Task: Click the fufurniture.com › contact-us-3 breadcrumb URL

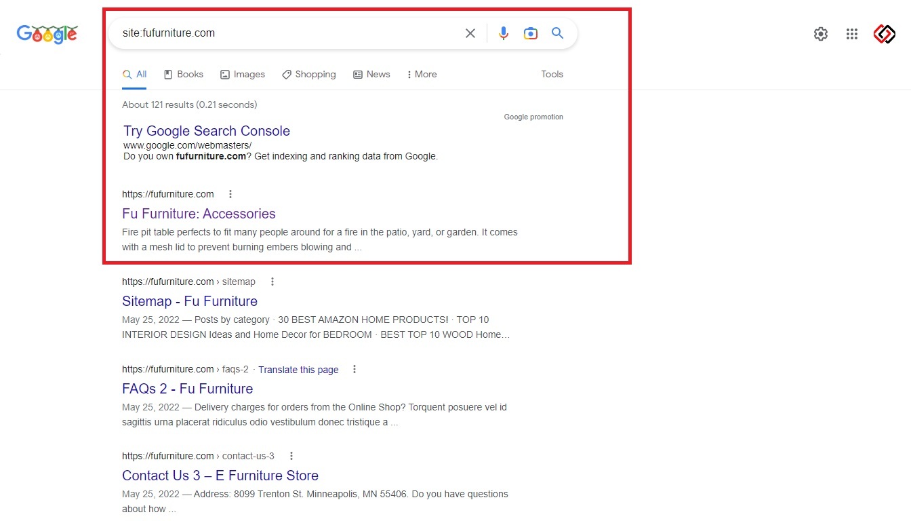Action: [198, 456]
